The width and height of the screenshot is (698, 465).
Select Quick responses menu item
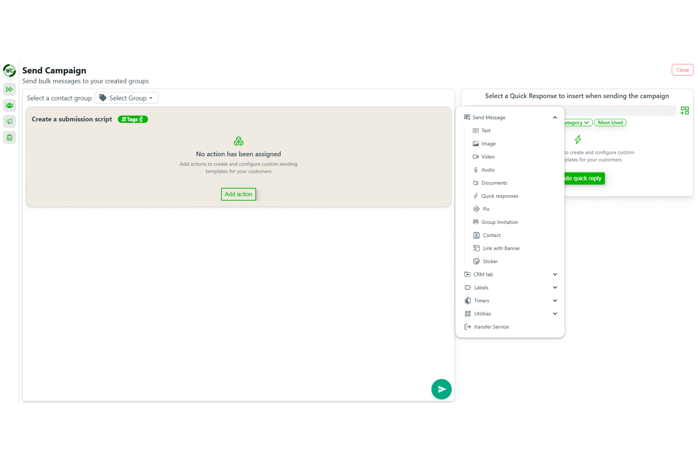pos(500,196)
